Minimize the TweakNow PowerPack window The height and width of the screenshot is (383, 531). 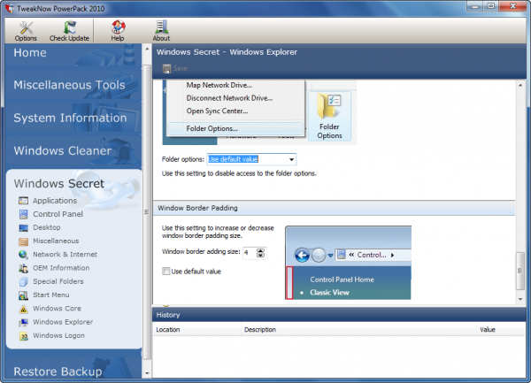point(474,6)
